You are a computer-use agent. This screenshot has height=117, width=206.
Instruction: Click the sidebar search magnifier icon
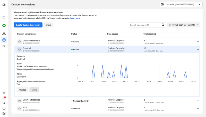click(x=4, y=103)
